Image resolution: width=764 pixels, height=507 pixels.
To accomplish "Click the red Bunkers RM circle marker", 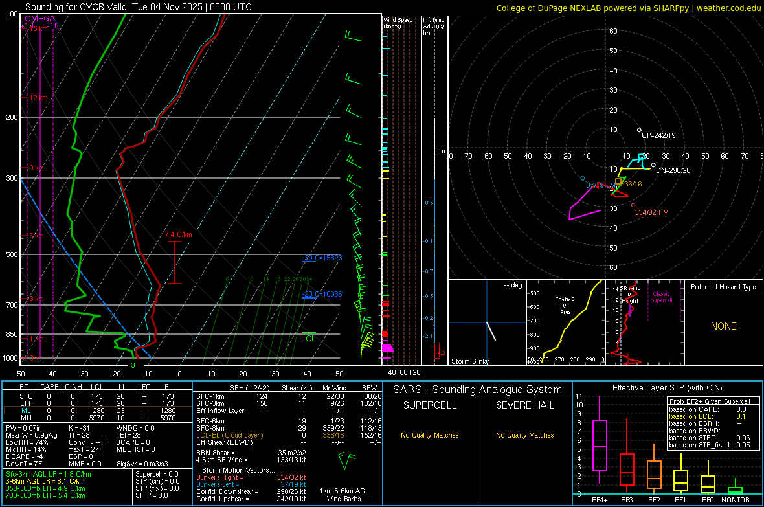I will pyautogui.click(x=633, y=205).
